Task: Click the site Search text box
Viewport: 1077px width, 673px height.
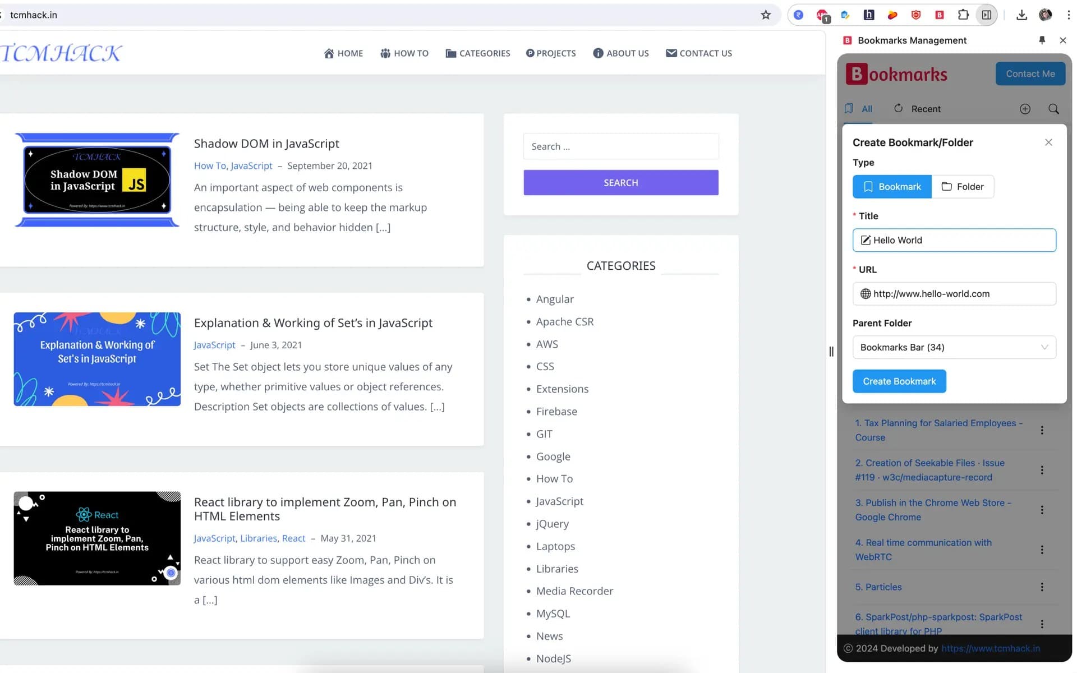Action: click(x=621, y=146)
